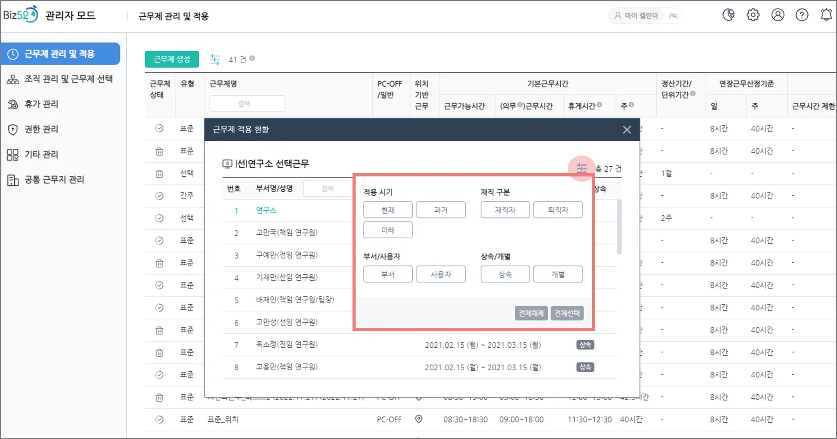837x439 pixels.
Task: Toggle the 현재 filter under 적용 시기
Action: click(x=388, y=210)
